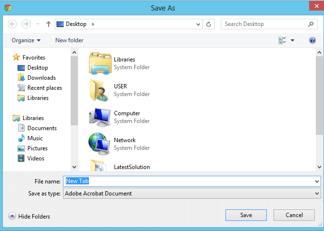Select Downloads in the navigation pane
The image size is (324, 231).
pyautogui.click(x=41, y=78)
